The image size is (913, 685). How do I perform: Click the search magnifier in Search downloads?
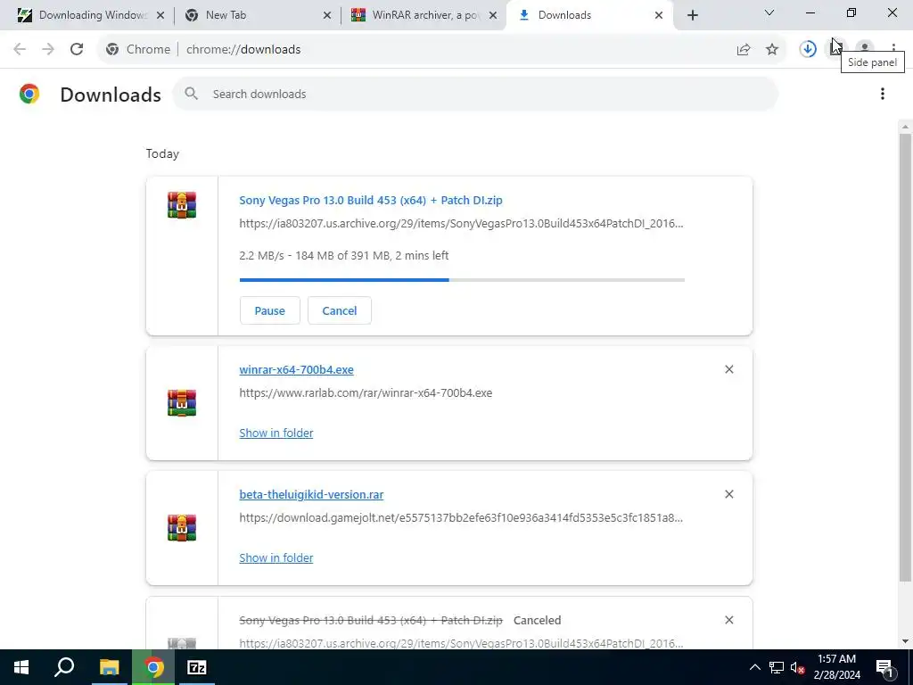point(191,93)
